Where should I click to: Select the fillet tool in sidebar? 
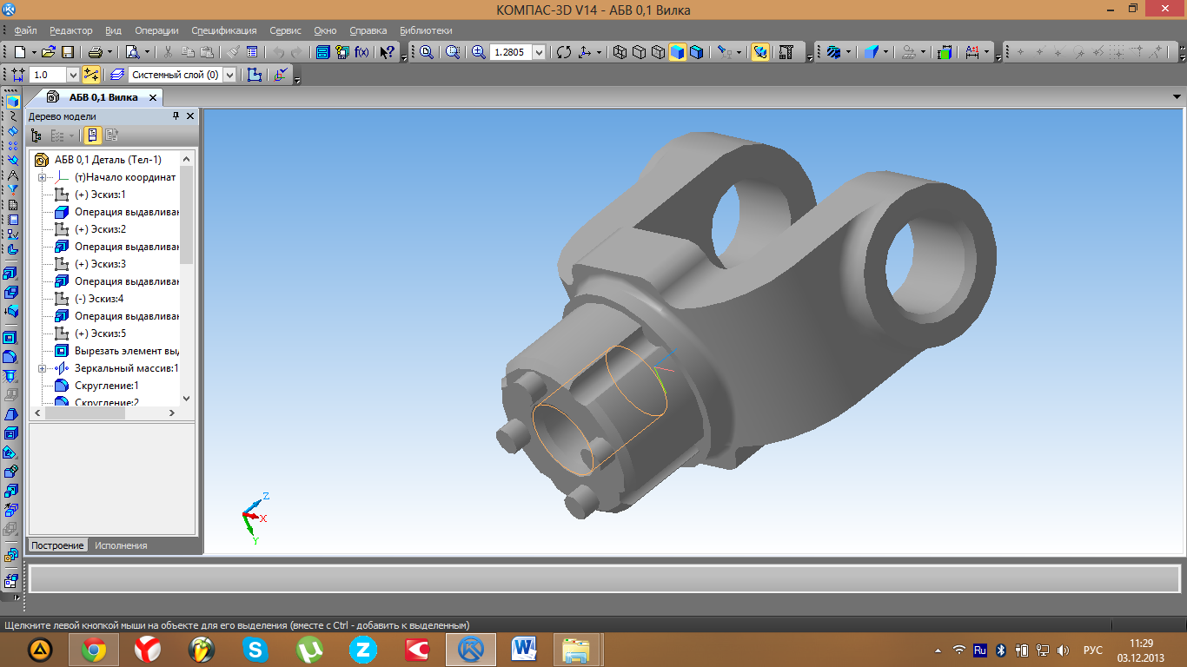pos(11,356)
